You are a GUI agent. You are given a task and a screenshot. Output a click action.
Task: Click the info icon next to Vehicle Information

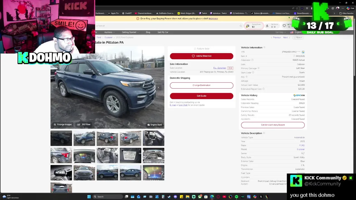(x=264, y=47)
